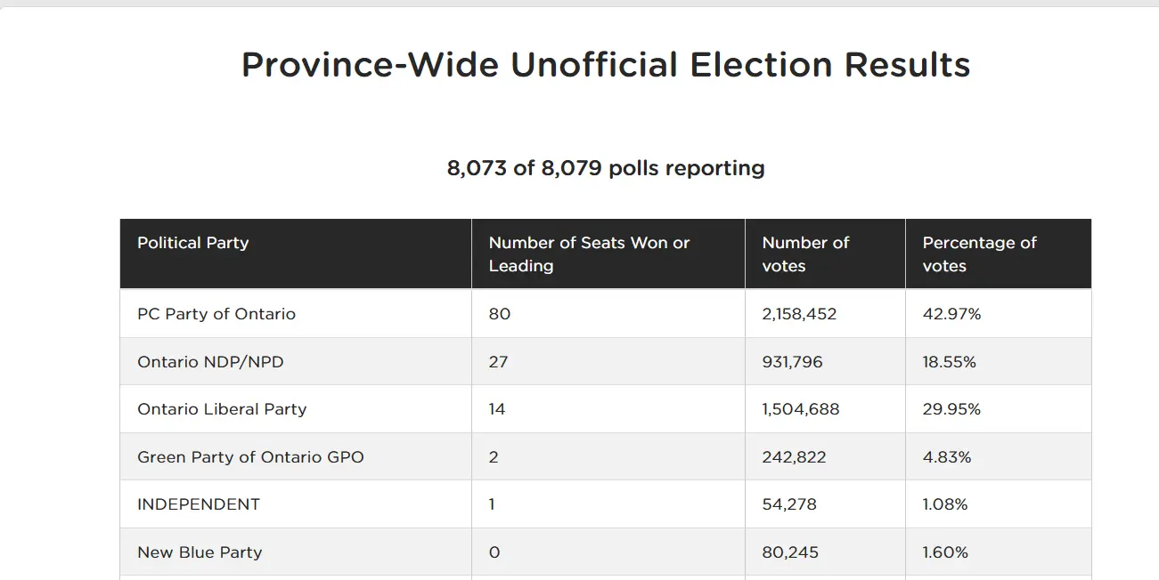Select the 80,245 votes cell
The height and width of the screenshot is (580, 1159).
coord(790,552)
